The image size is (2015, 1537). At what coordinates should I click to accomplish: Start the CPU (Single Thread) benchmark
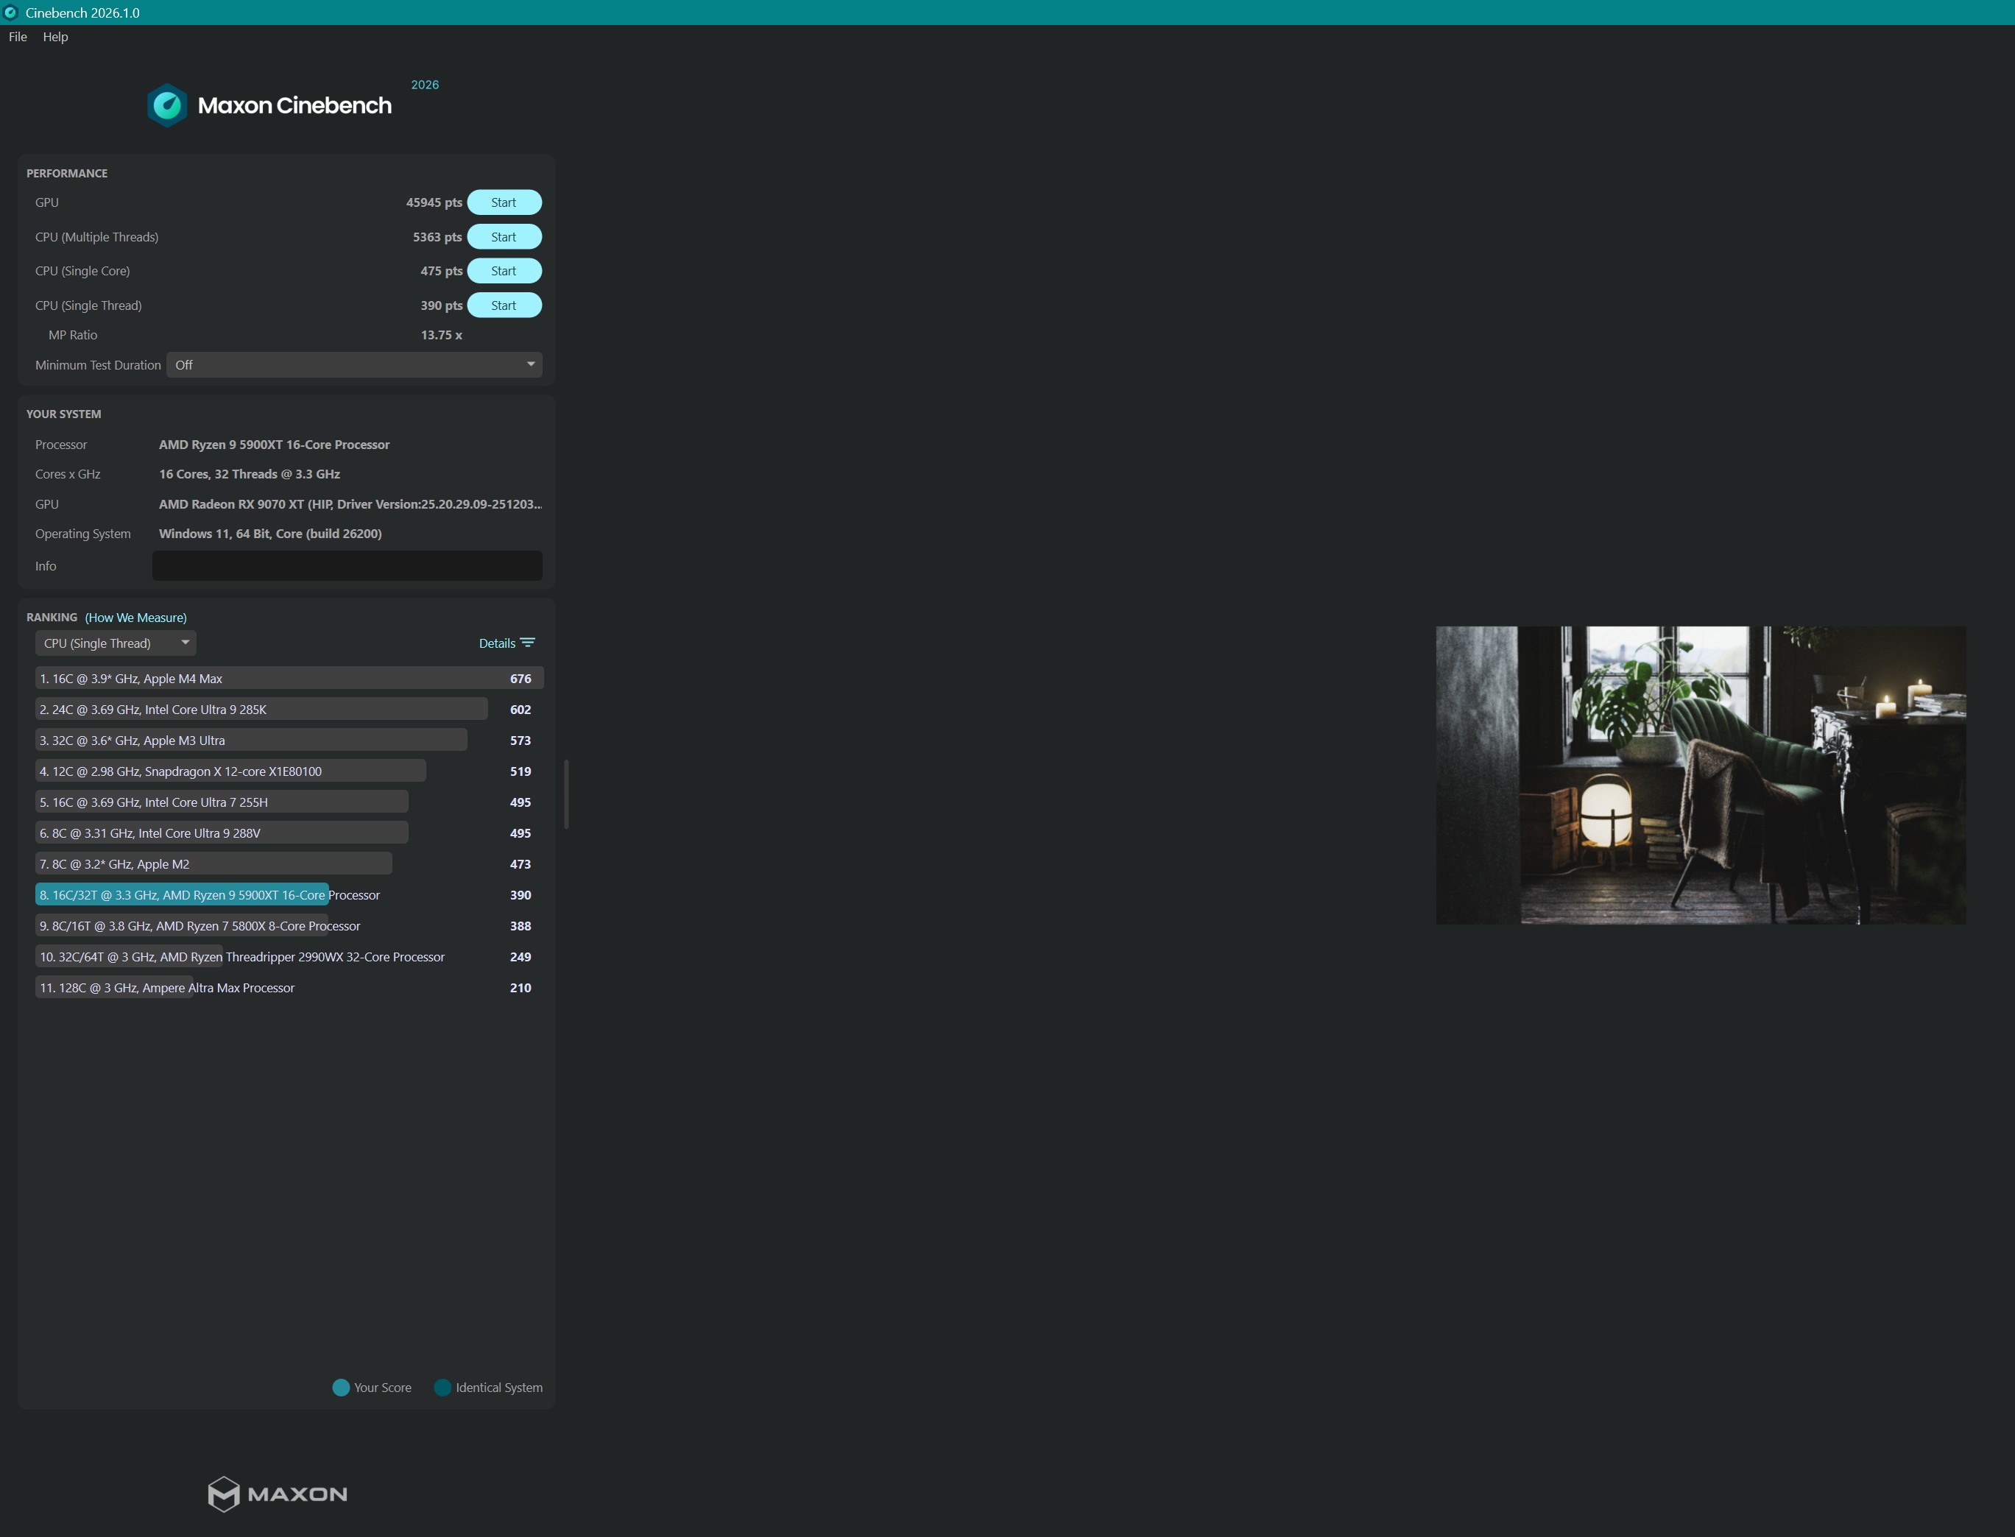pyautogui.click(x=504, y=305)
